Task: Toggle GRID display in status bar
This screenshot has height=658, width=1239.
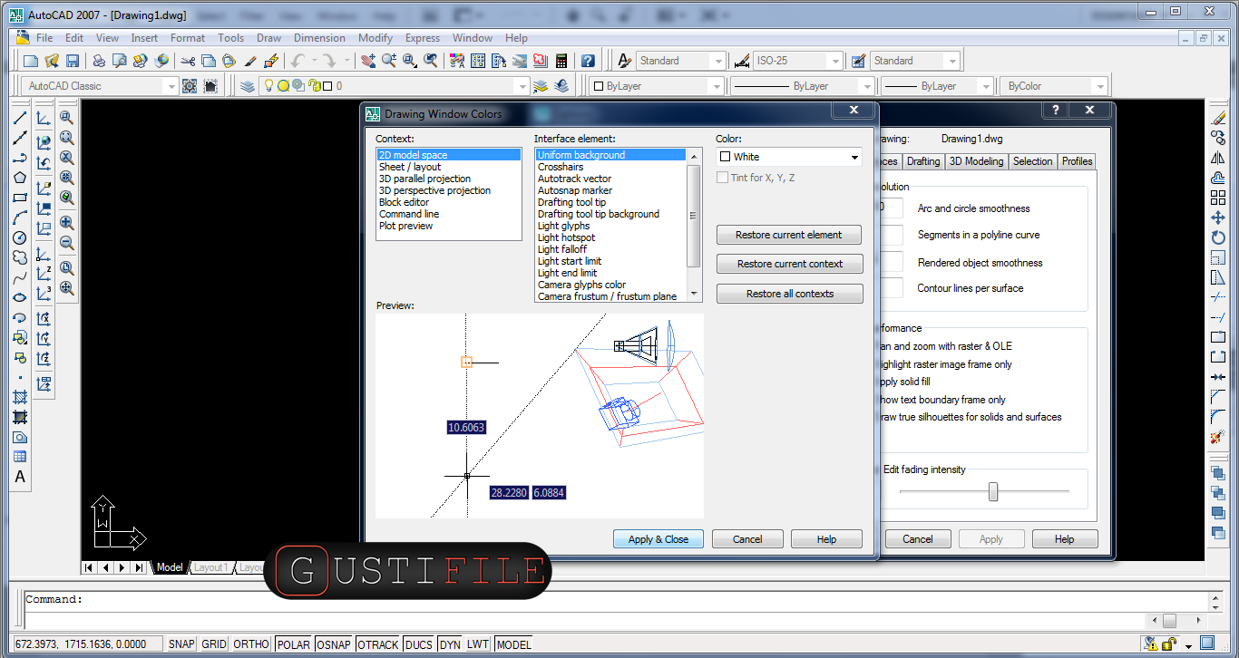Action: point(214,644)
